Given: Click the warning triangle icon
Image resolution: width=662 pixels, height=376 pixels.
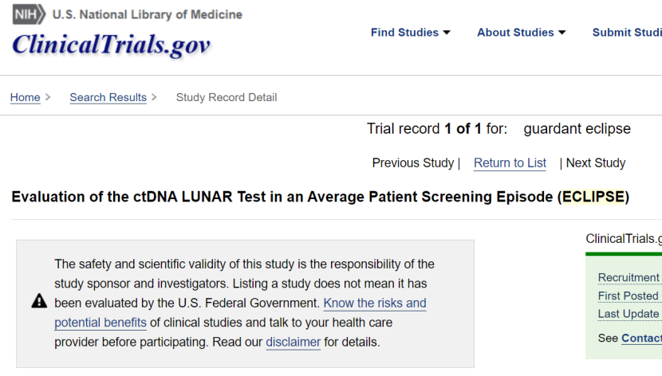Looking at the screenshot, I should pyautogui.click(x=39, y=301).
